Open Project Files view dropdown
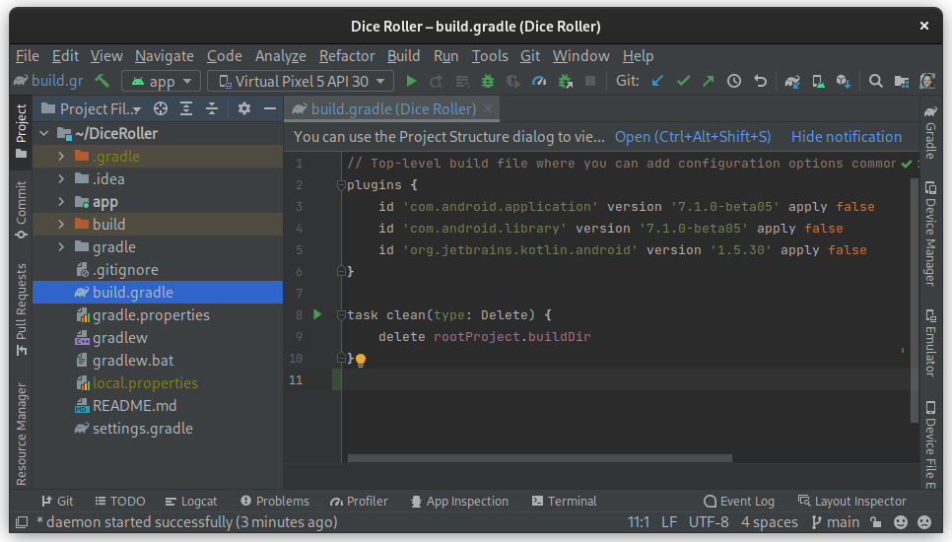 tap(92, 108)
